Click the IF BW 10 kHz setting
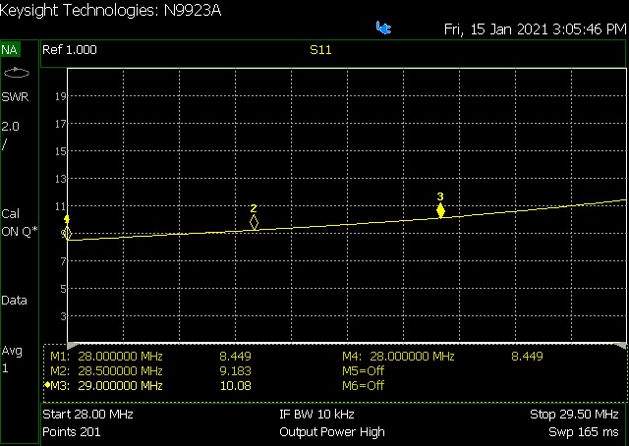This screenshot has width=629, height=446. click(316, 414)
